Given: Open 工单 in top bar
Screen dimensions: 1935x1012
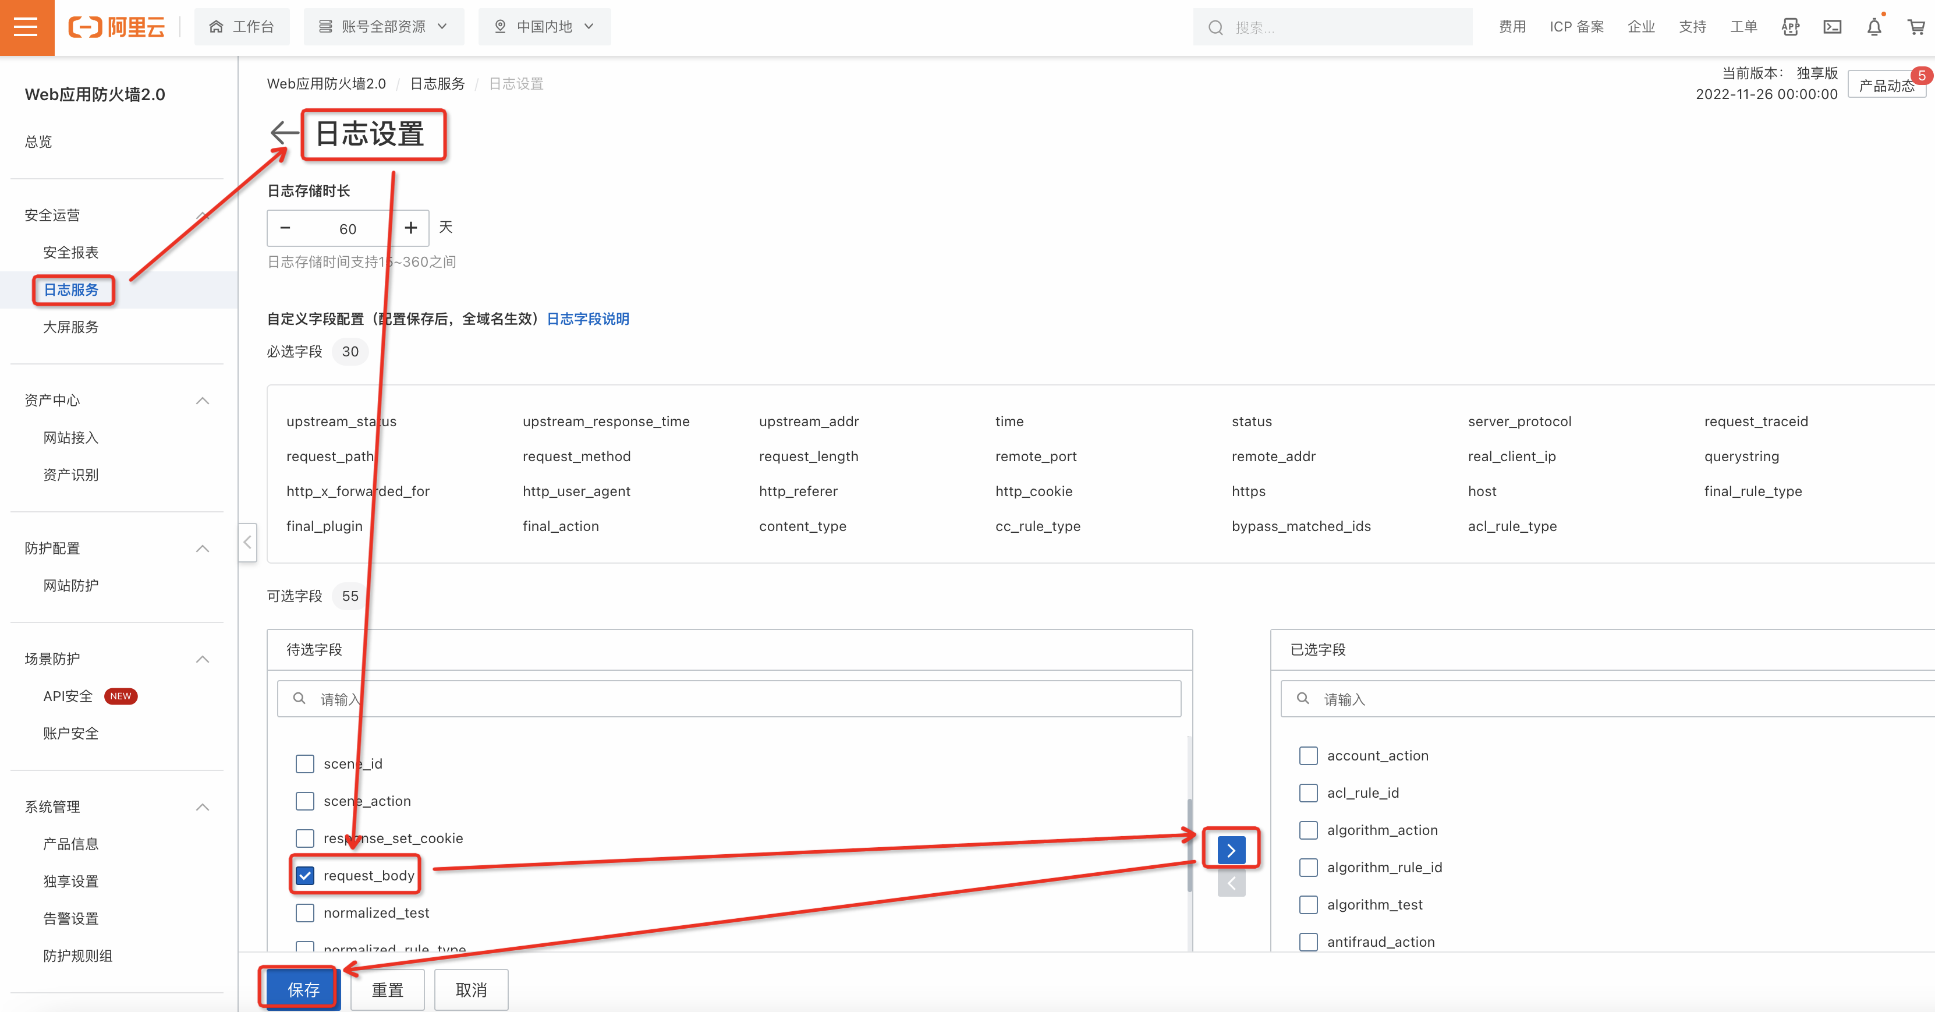Looking at the screenshot, I should [x=1743, y=27].
